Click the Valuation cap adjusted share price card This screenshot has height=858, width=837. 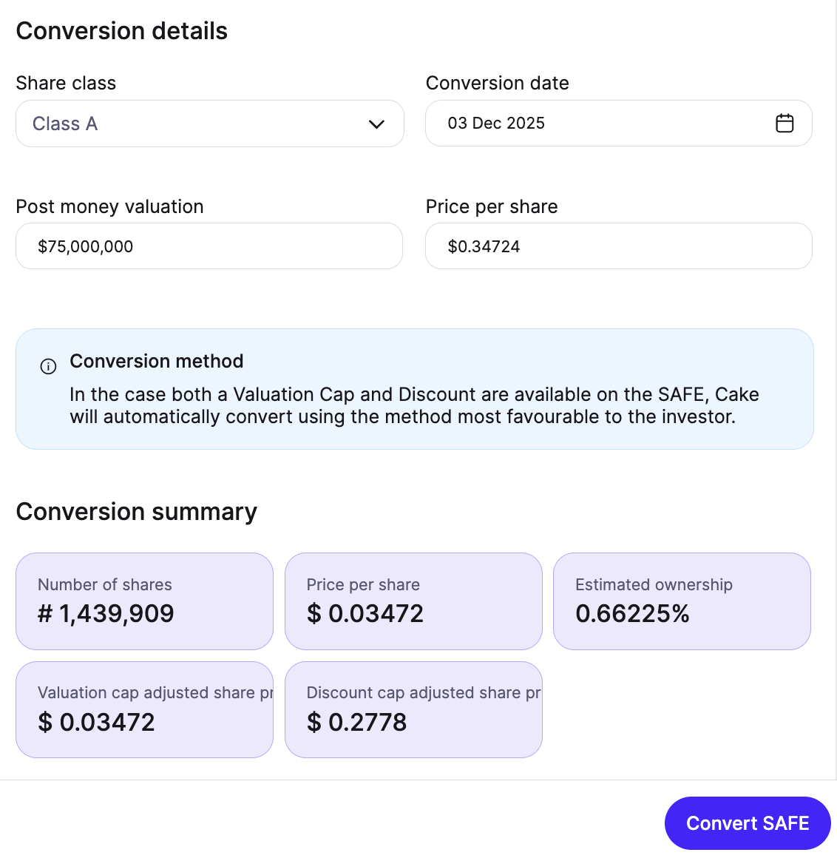pos(144,709)
